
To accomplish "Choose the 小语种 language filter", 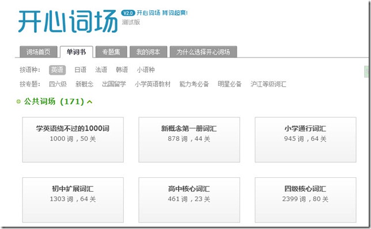I will click(x=146, y=70).
